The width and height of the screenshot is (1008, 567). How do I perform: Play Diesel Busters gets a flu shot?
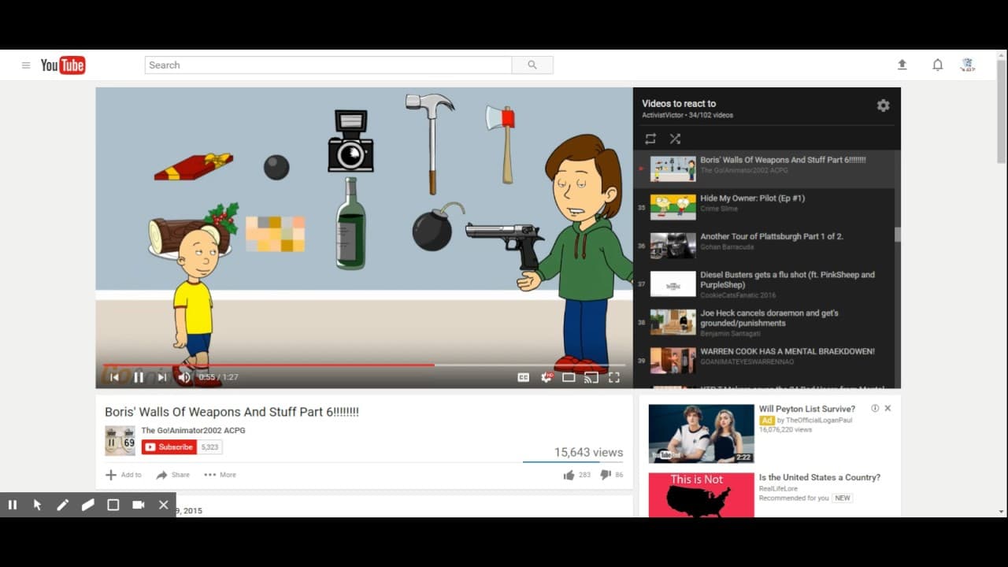[787, 280]
